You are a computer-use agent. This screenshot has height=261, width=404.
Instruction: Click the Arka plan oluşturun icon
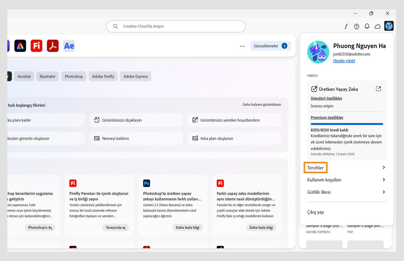click(195, 138)
